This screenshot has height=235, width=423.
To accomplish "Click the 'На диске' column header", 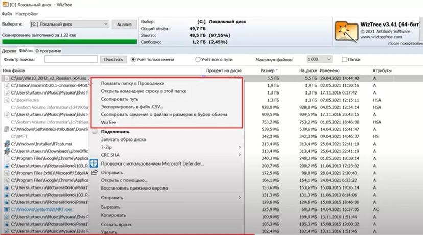I will [x=308, y=70].
